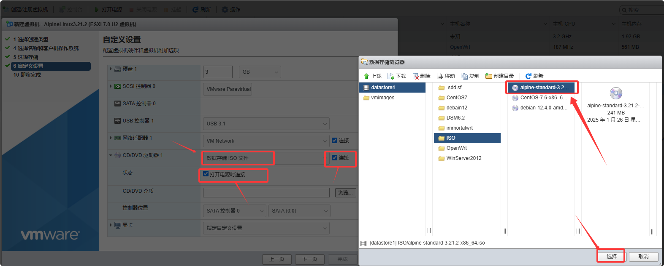
Task: Click the Move icon in datastore toolbar
Action: click(x=440, y=76)
